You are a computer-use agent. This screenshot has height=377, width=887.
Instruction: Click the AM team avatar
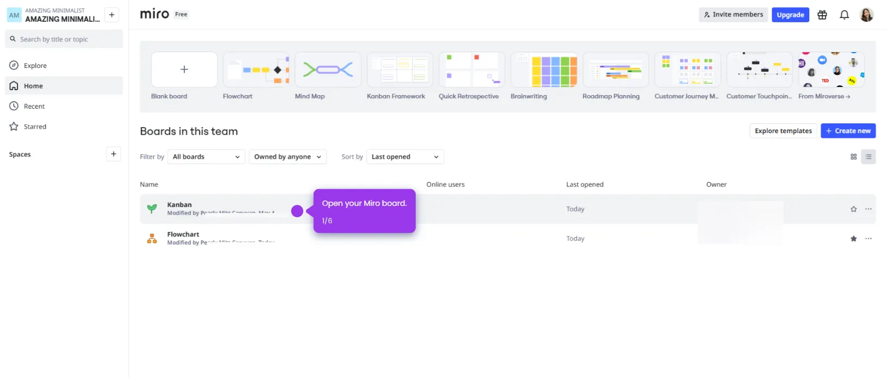[14, 15]
